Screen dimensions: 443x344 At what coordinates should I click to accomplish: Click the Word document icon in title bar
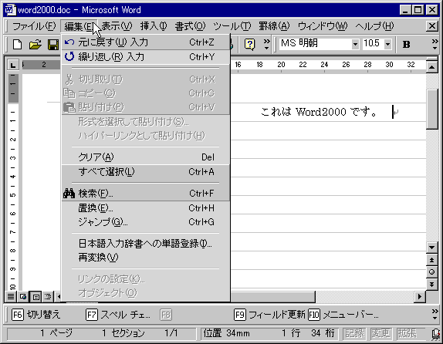point(11,10)
